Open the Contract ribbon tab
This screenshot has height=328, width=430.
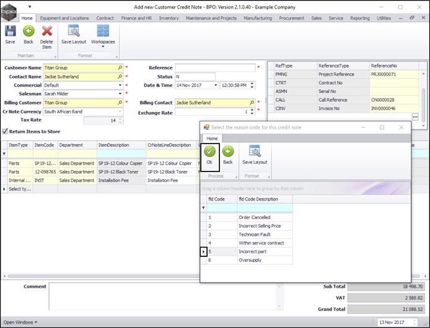[x=105, y=18]
